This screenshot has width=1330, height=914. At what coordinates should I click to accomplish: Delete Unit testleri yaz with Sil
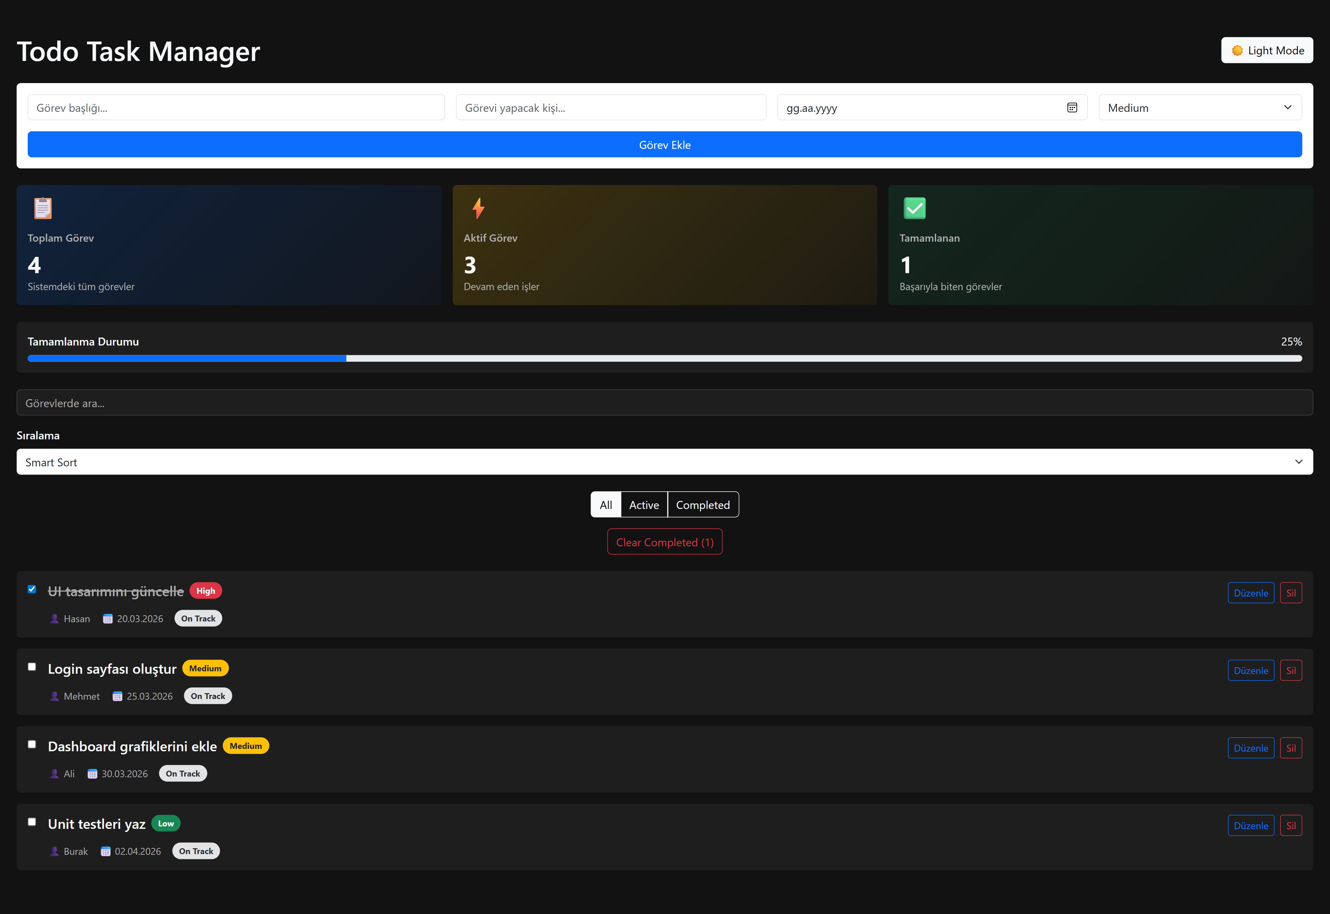tap(1291, 826)
